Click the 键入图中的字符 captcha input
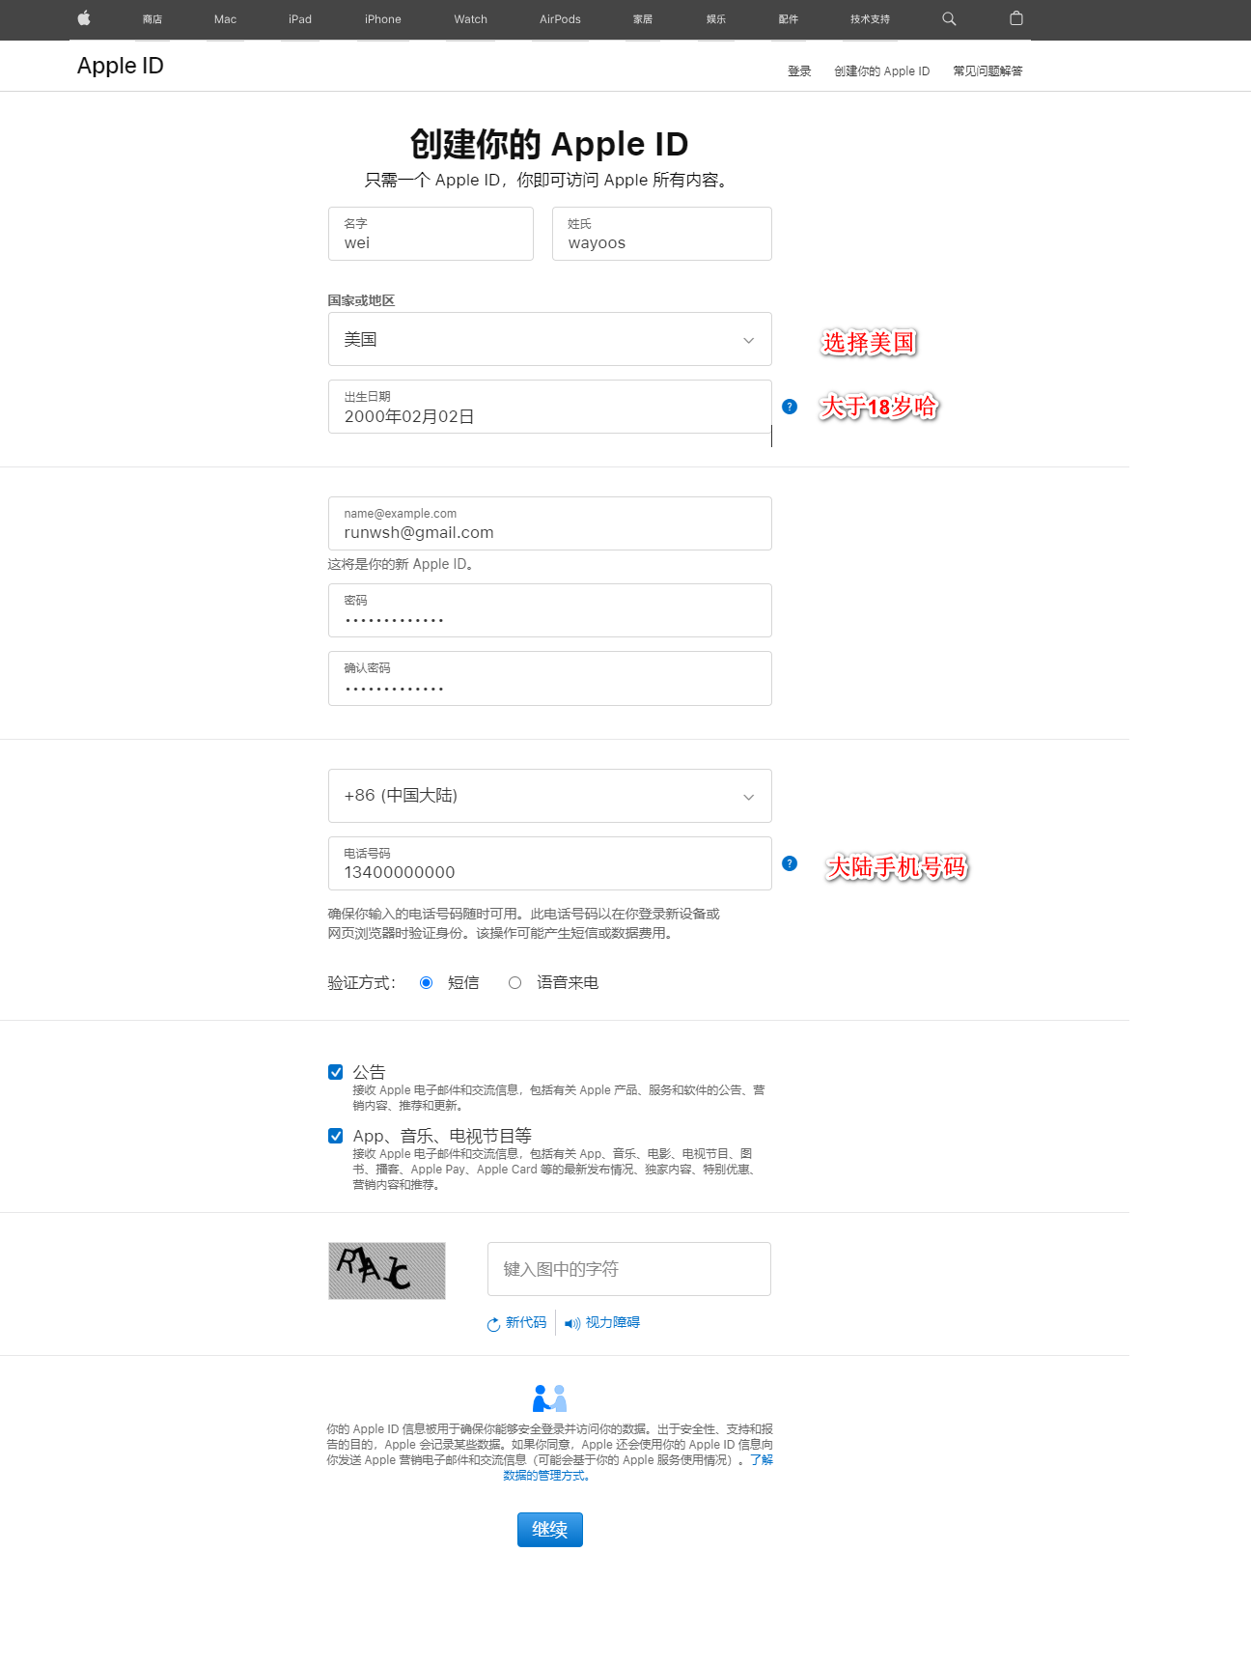The height and width of the screenshot is (1665, 1251). [629, 1269]
